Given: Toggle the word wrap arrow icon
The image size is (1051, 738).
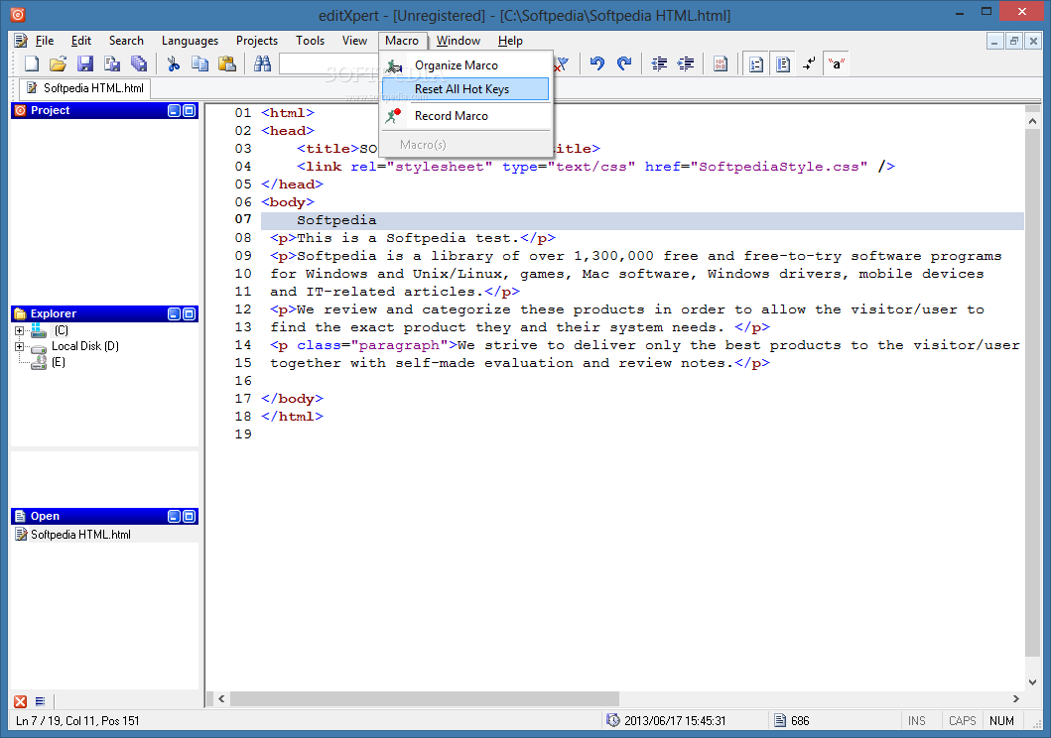Looking at the screenshot, I should pyautogui.click(x=810, y=63).
